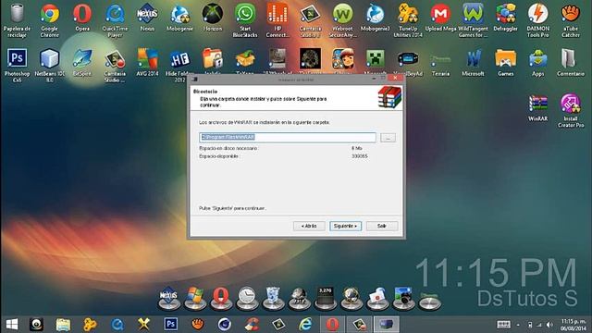Open the folder browse button beside the path
Screen dimensions: 592x333
388,138
